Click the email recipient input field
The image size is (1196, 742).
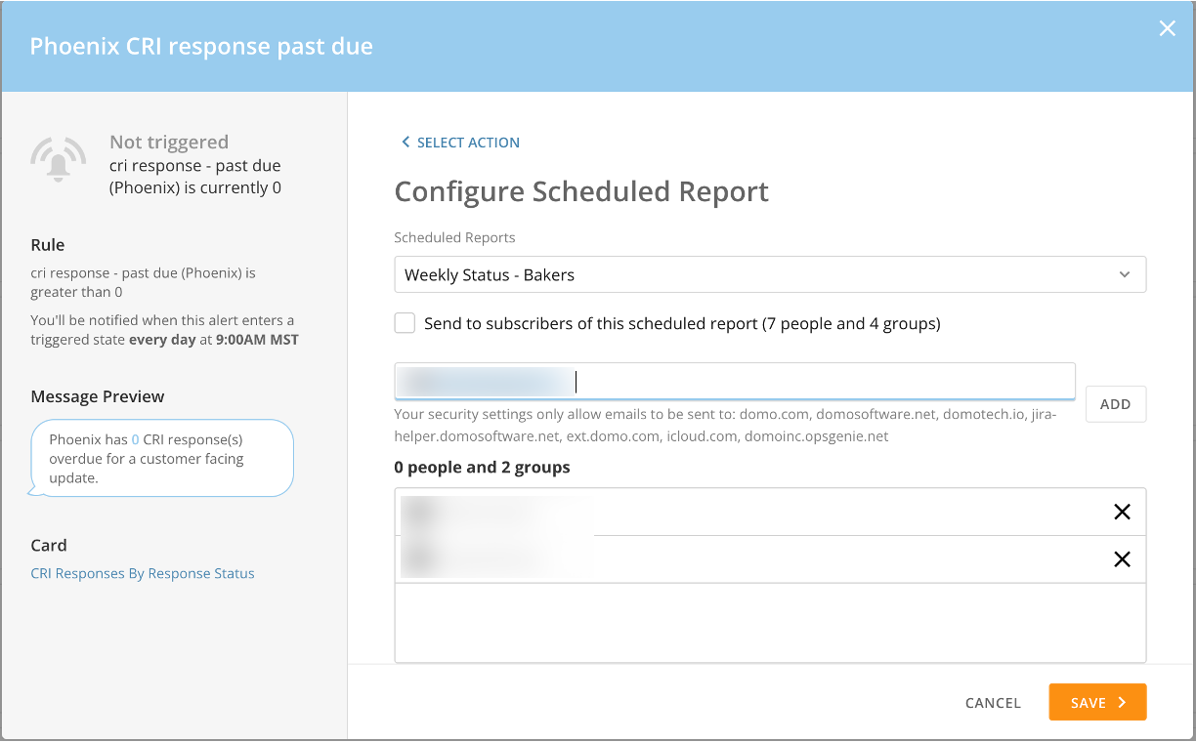click(733, 381)
